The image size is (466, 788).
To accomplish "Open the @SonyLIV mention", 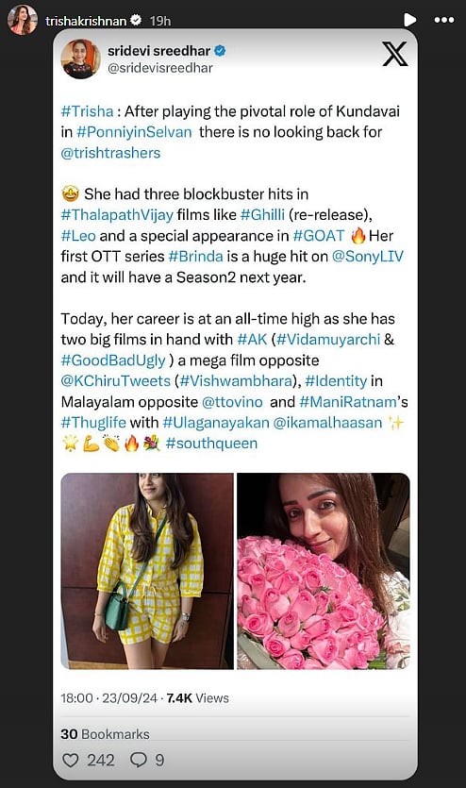I will pos(367,257).
